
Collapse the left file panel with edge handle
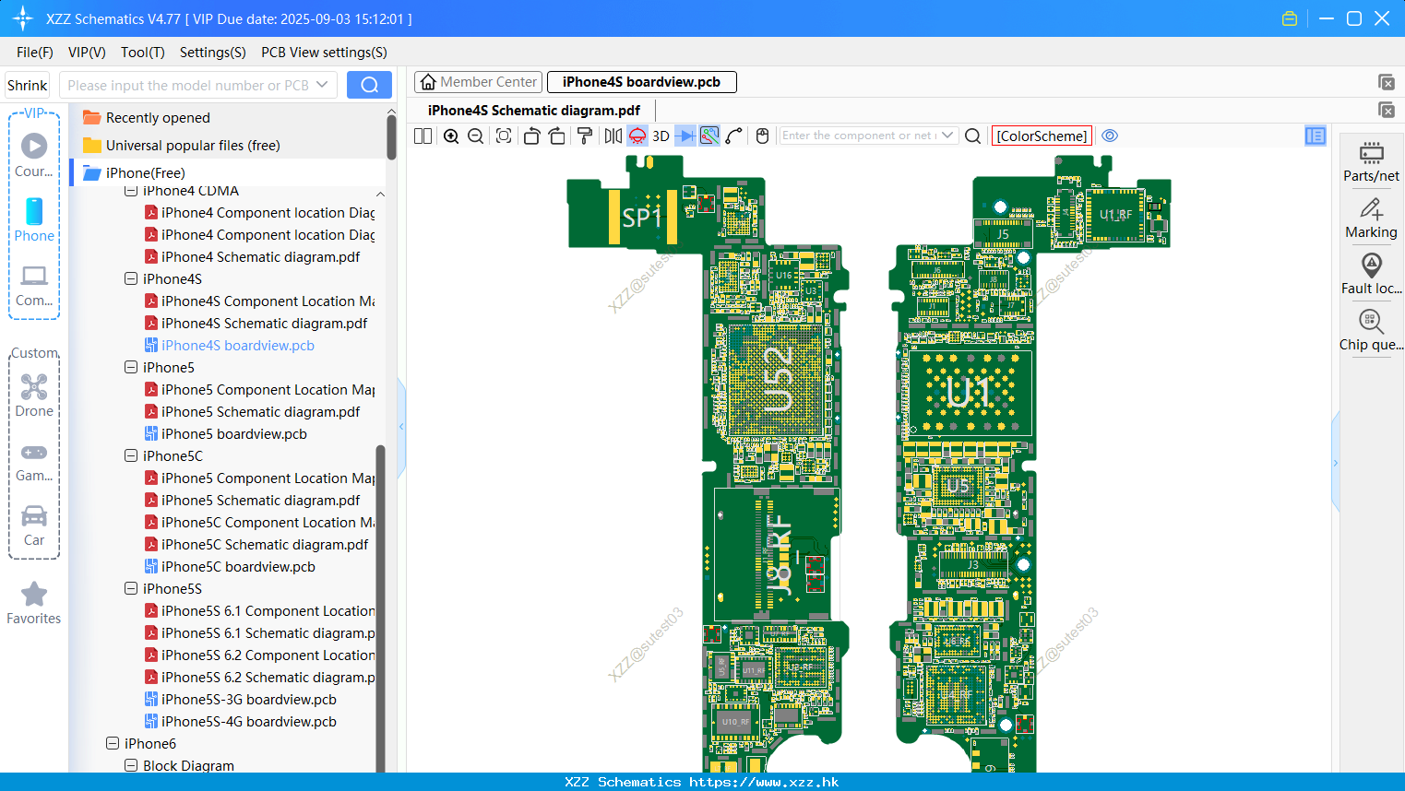(x=401, y=427)
